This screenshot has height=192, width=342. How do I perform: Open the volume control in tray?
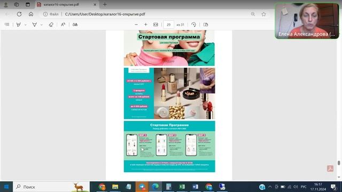(x=296, y=187)
